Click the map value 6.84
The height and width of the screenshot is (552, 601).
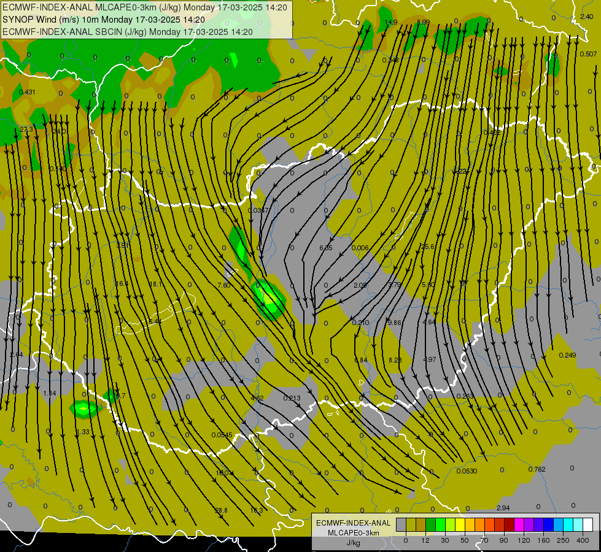click(361, 360)
